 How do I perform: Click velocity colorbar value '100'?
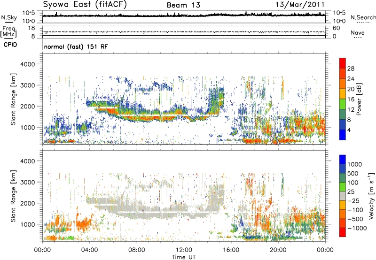point(353,183)
